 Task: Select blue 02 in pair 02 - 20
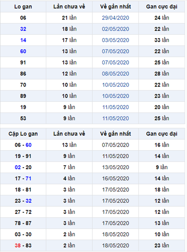point(18,167)
